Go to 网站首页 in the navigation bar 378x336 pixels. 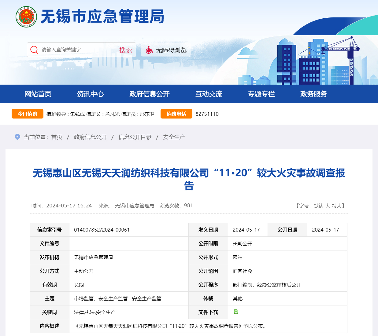tap(38, 94)
